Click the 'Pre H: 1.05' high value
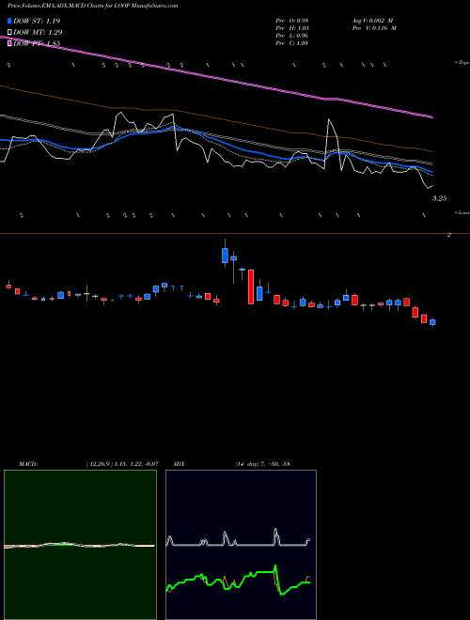The width and height of the screenshot is (470, 620). [292, 28]
